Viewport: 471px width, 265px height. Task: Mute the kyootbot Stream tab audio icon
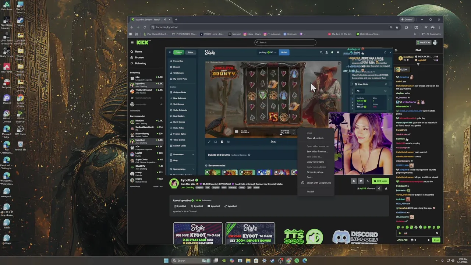point(165,20)
